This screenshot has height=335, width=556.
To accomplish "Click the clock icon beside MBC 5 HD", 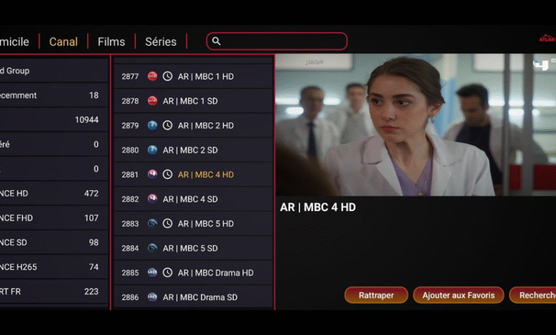I will coord(168,224).
